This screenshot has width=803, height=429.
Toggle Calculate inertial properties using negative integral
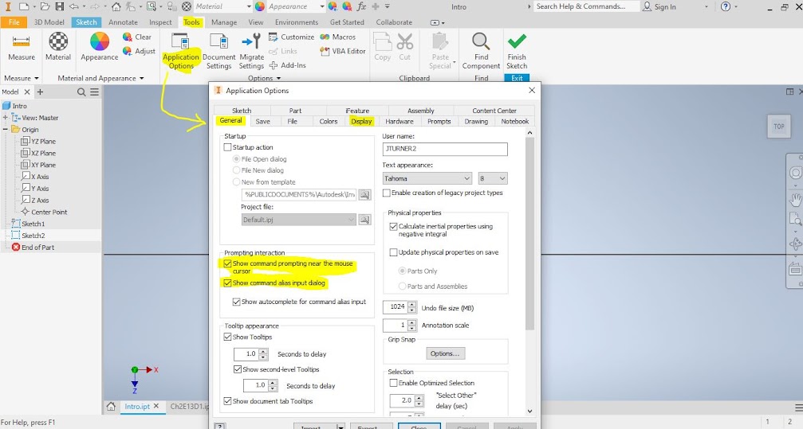[x=393, y=226]
